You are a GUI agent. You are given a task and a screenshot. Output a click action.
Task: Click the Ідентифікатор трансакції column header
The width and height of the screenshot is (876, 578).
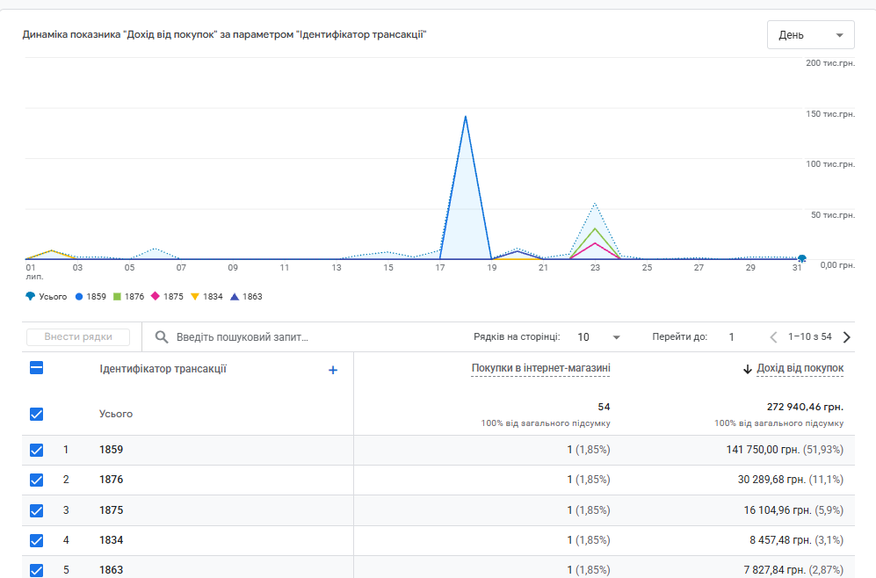pyautogui.click(x=163, y=369)
